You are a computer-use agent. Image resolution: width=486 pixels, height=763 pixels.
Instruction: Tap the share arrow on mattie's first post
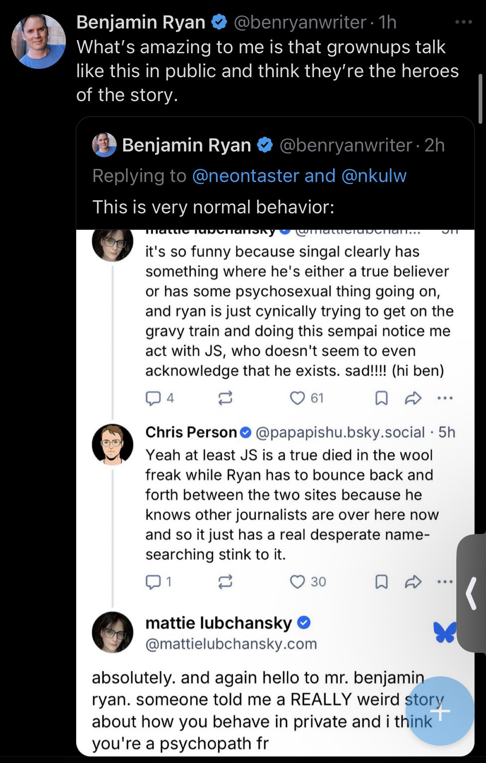[413, 398]
